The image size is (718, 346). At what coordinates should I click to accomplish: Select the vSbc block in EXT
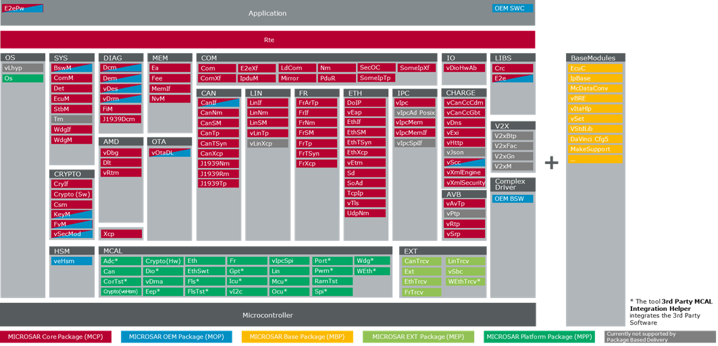click(x=465, y=272)
